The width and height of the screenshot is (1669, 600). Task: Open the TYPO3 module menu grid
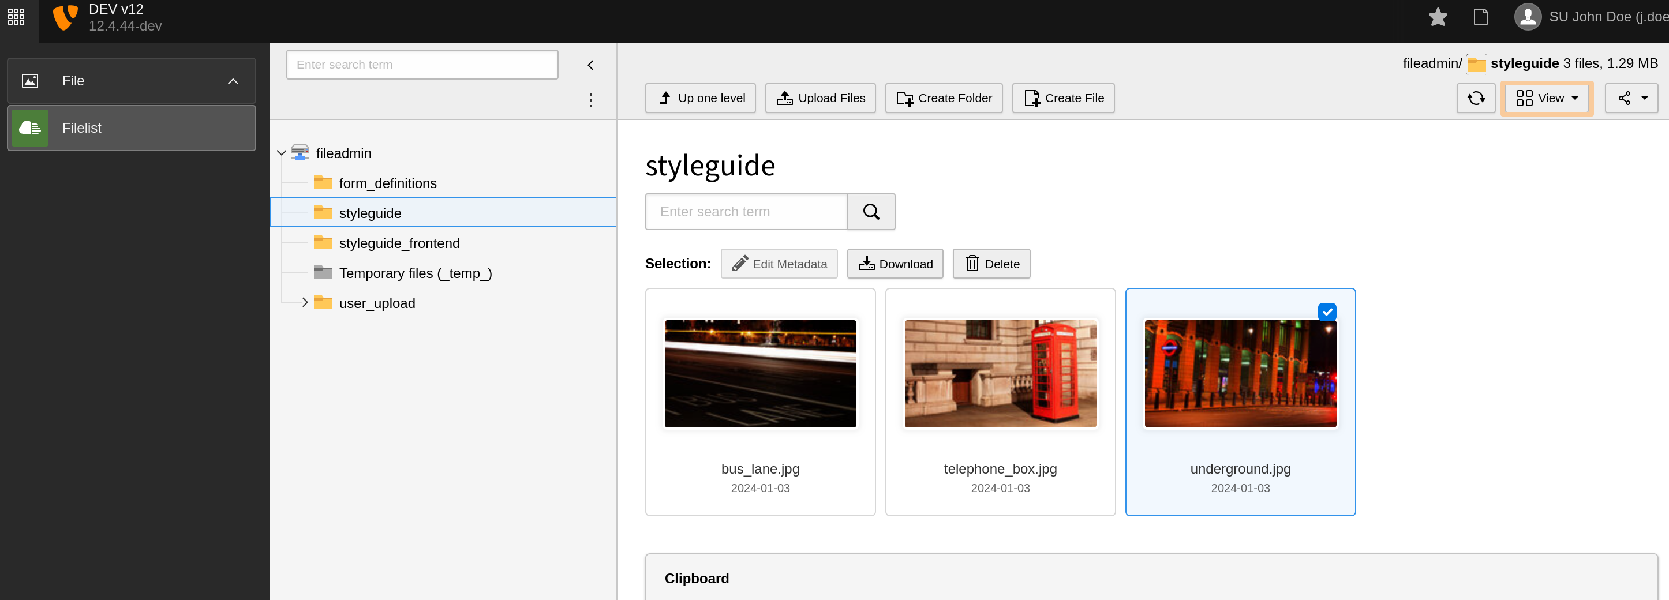tap(16, 17)
